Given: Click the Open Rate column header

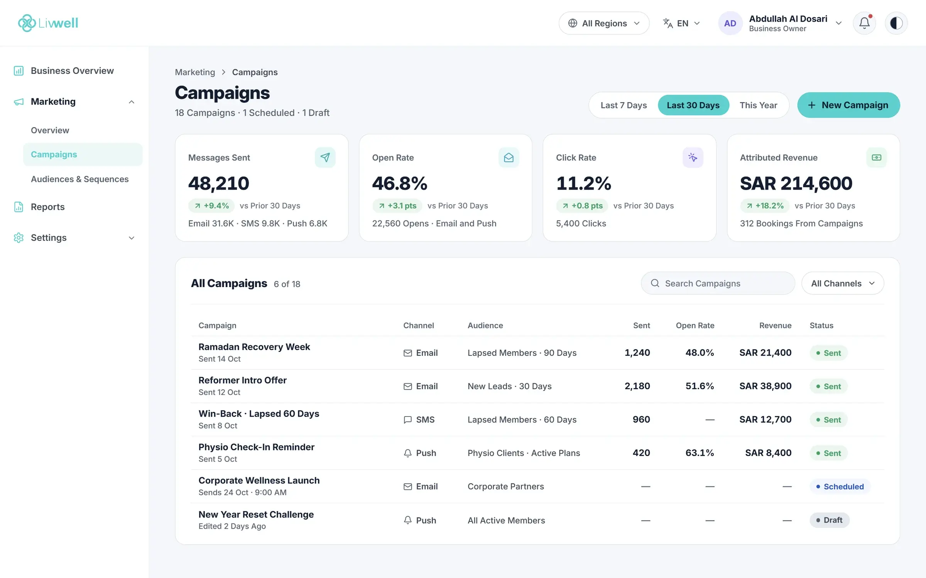Looking at the screenshot, I should pyautogui.click(x=695, y=325).
